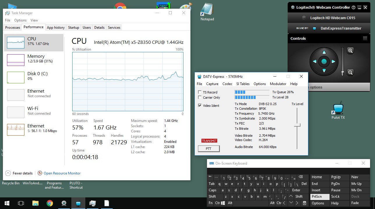
Task: Switch to the Startup tab
Action: point(73,28)
